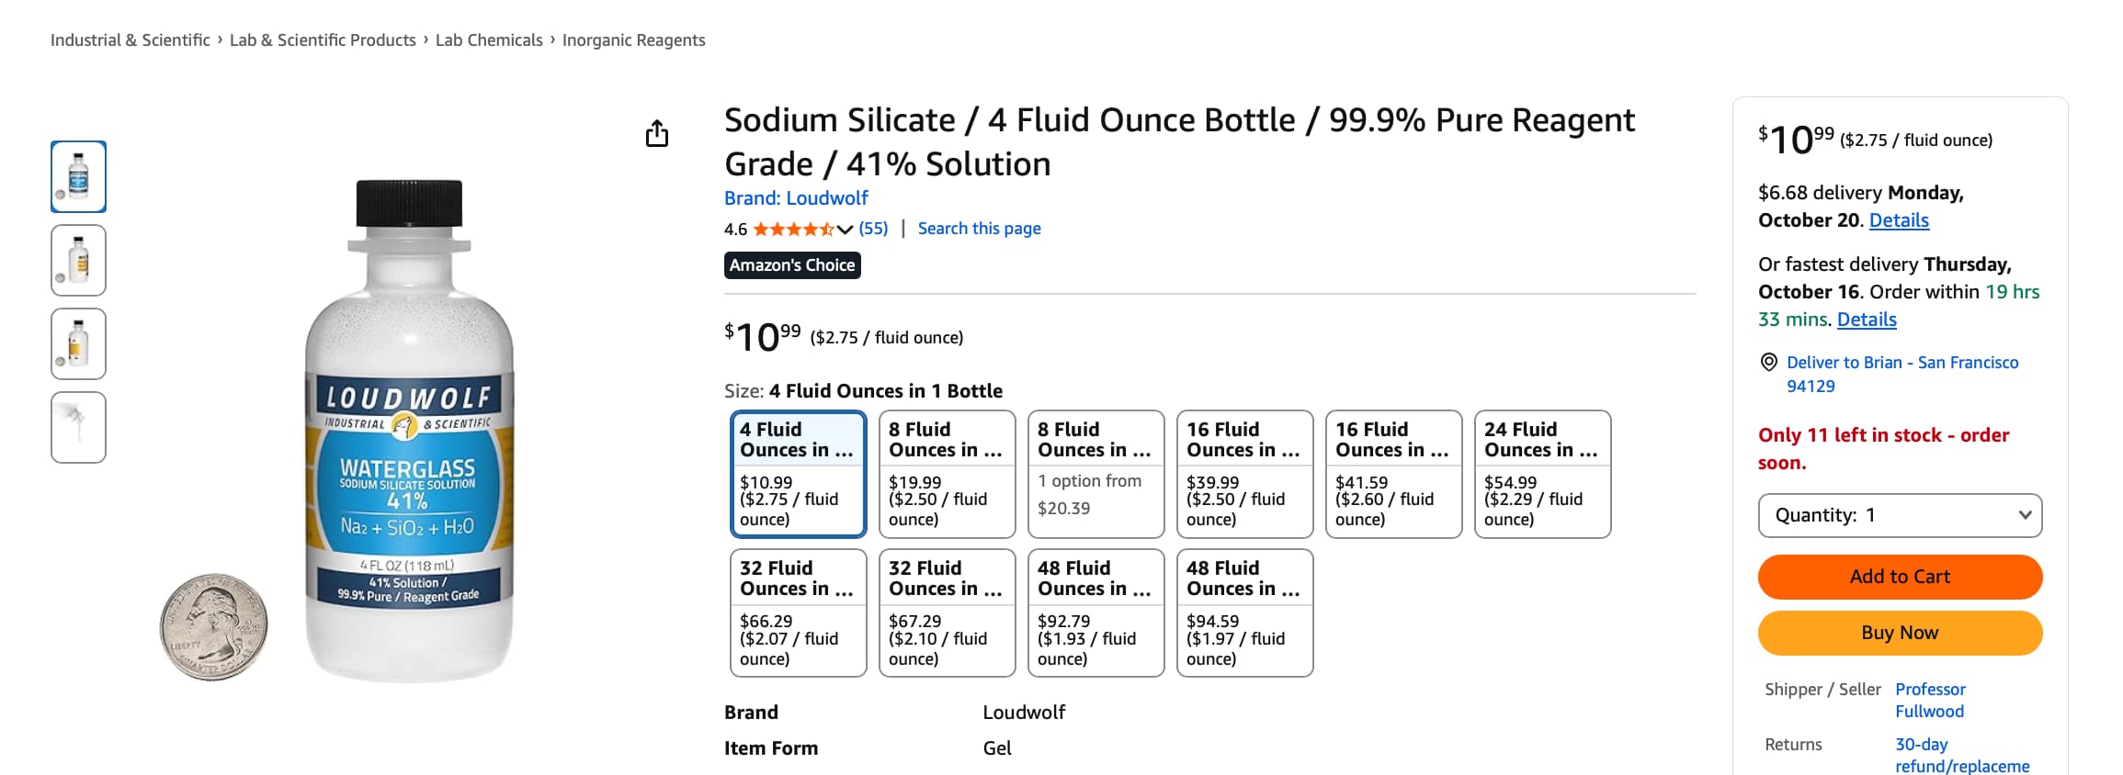Choose the $19.99 8 Fluid Ounces size
Viewport: 2123px width, 775px height.
(x=947, y=474)
